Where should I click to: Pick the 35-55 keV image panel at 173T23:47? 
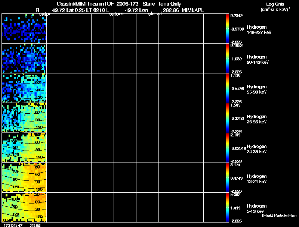click(13, 118)
